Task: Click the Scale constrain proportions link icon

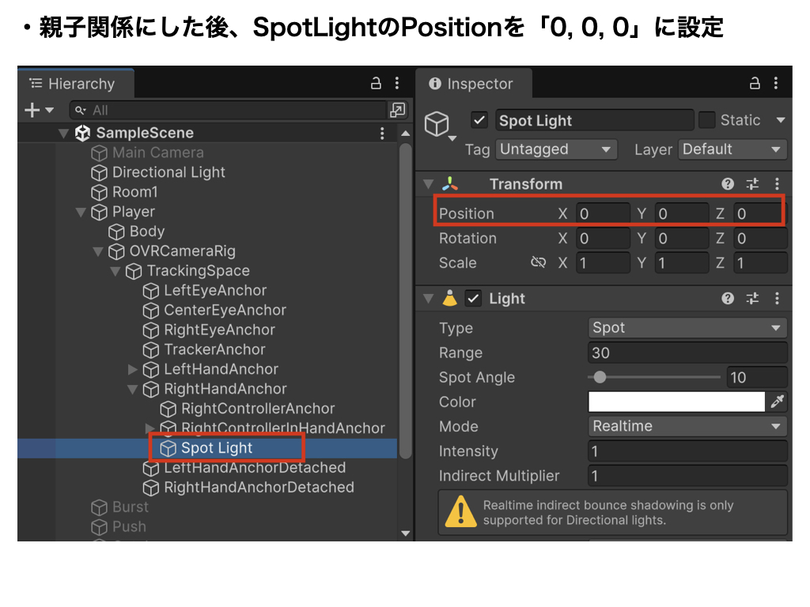Action: pos(539,263)
